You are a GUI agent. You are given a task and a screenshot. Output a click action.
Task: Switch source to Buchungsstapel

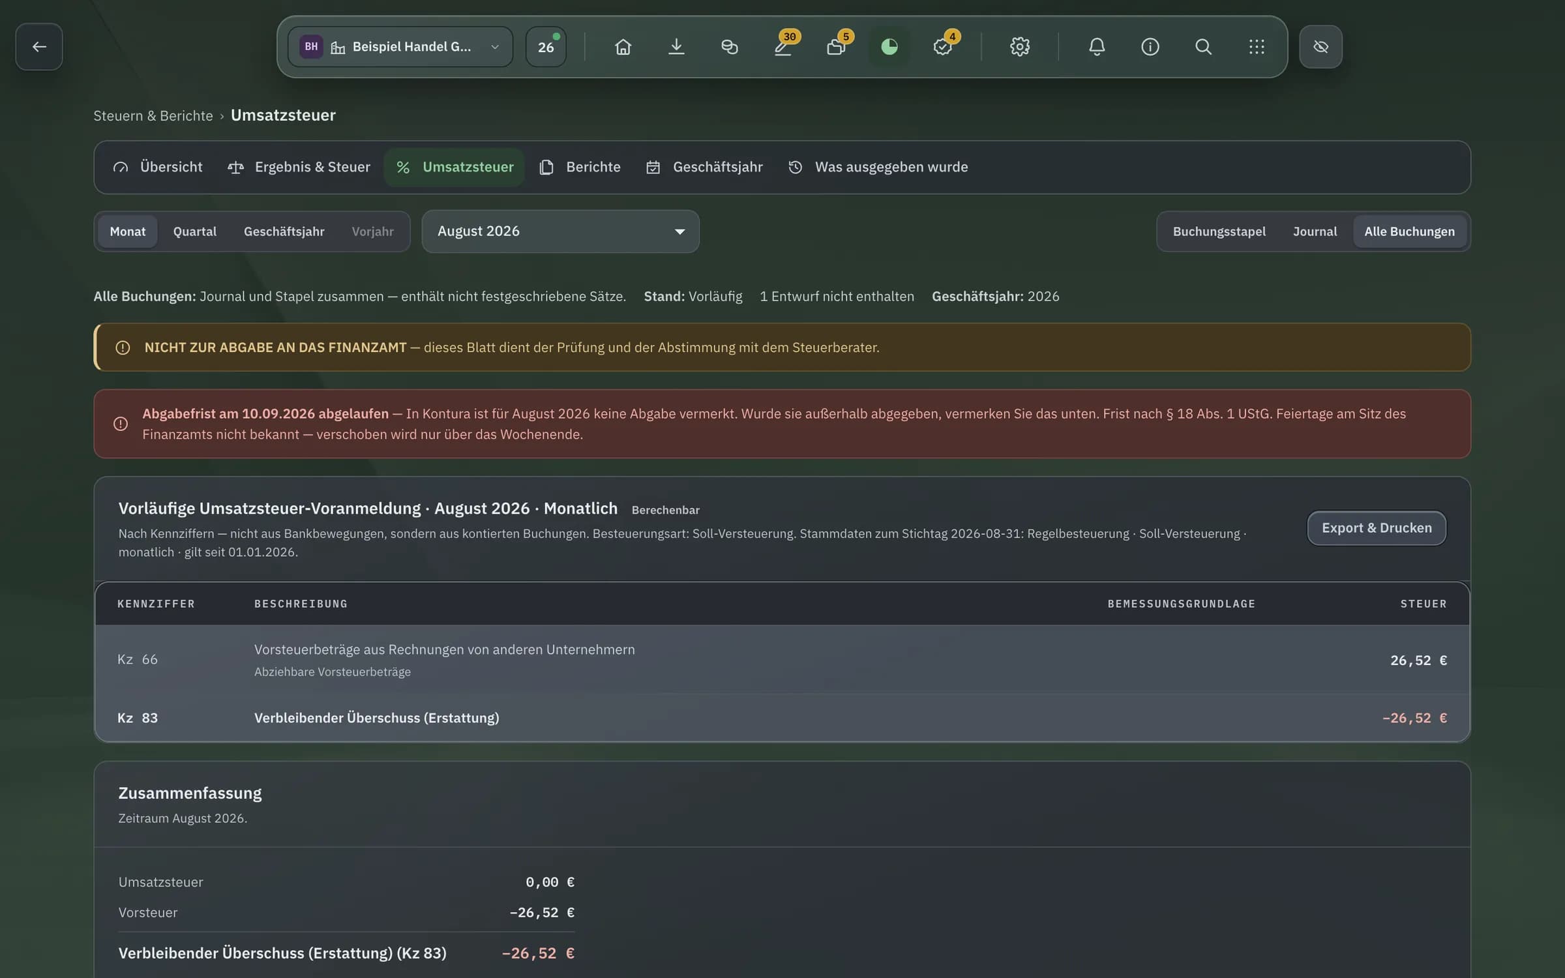coord(1219,231)
